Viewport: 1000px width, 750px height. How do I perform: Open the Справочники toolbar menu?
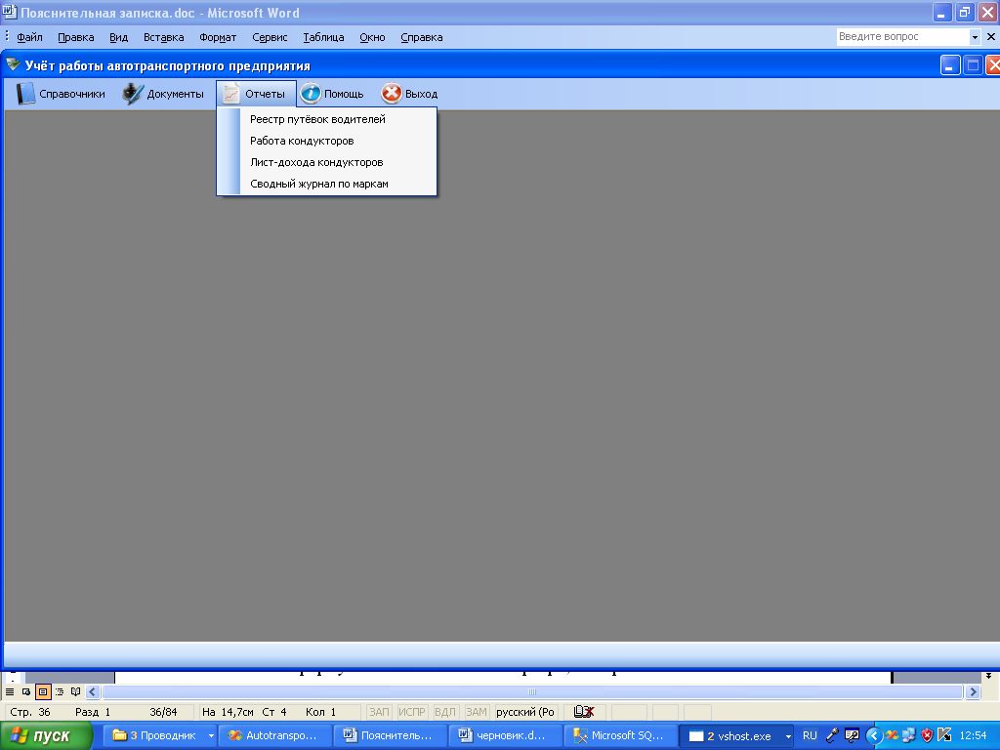pos(61,94)
